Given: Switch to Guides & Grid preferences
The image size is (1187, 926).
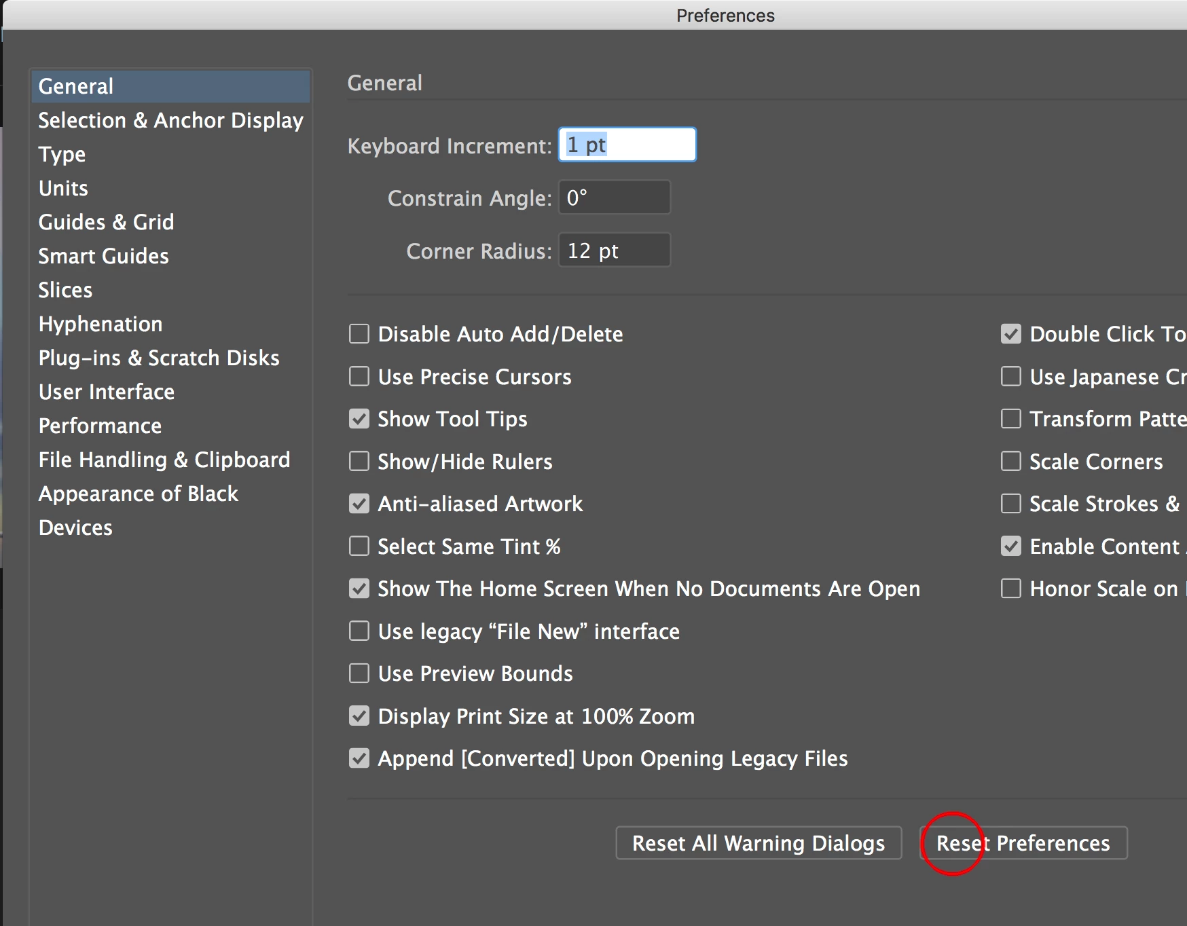Looking at the screenshot, I should 107,223.
